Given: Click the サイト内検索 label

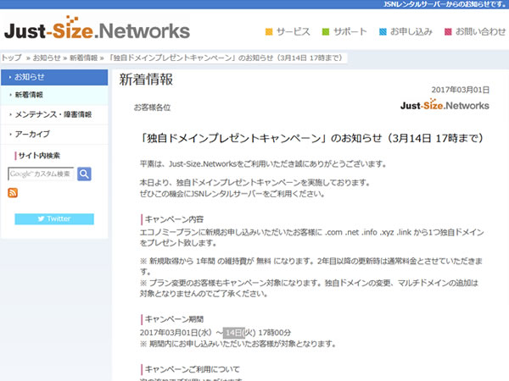Looking at the screenshot, I should point(39,156).
